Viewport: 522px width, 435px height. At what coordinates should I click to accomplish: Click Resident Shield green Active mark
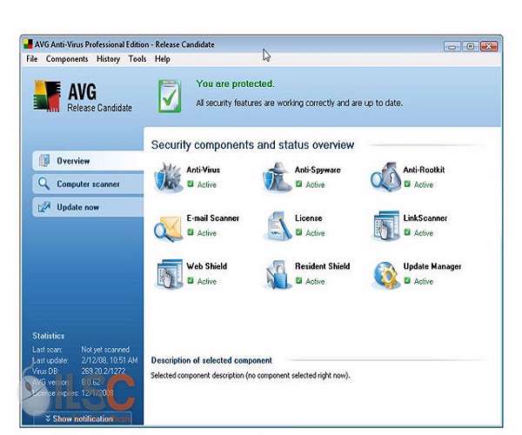tap(299, 280)
